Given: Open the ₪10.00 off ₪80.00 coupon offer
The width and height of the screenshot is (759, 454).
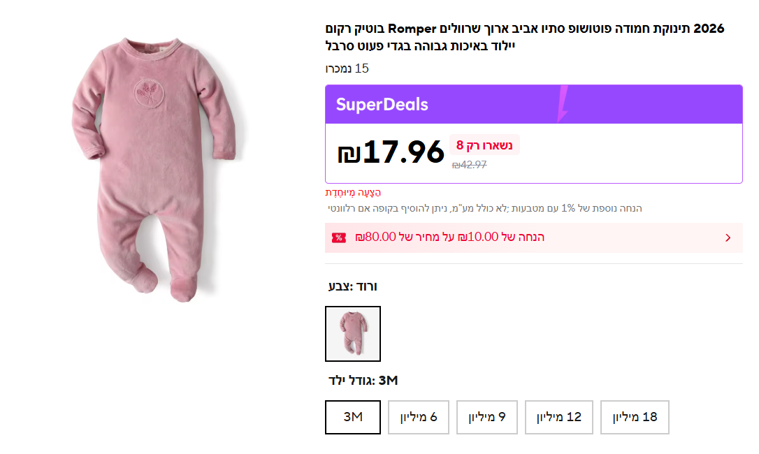Looking at the screenshot, I should 450,237.
